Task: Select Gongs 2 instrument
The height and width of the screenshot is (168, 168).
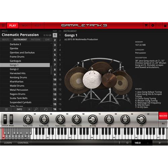Action: point(25,69)
